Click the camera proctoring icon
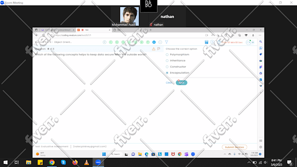Screen dimensions: 297x167 click(x=249, y=42)
